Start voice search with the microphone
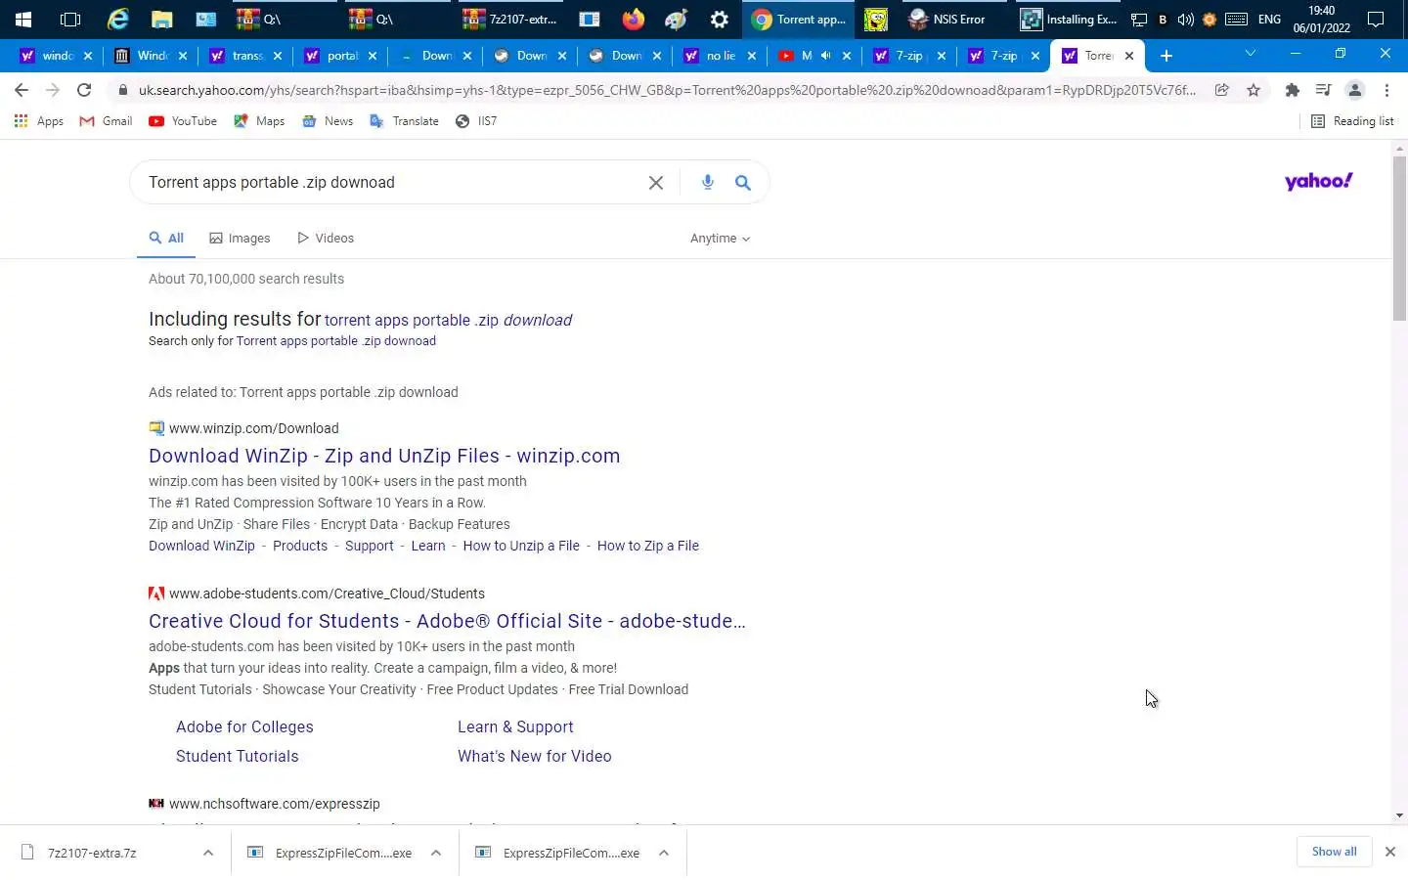Viewport: 1408px width, 880px height. (708, 182)
